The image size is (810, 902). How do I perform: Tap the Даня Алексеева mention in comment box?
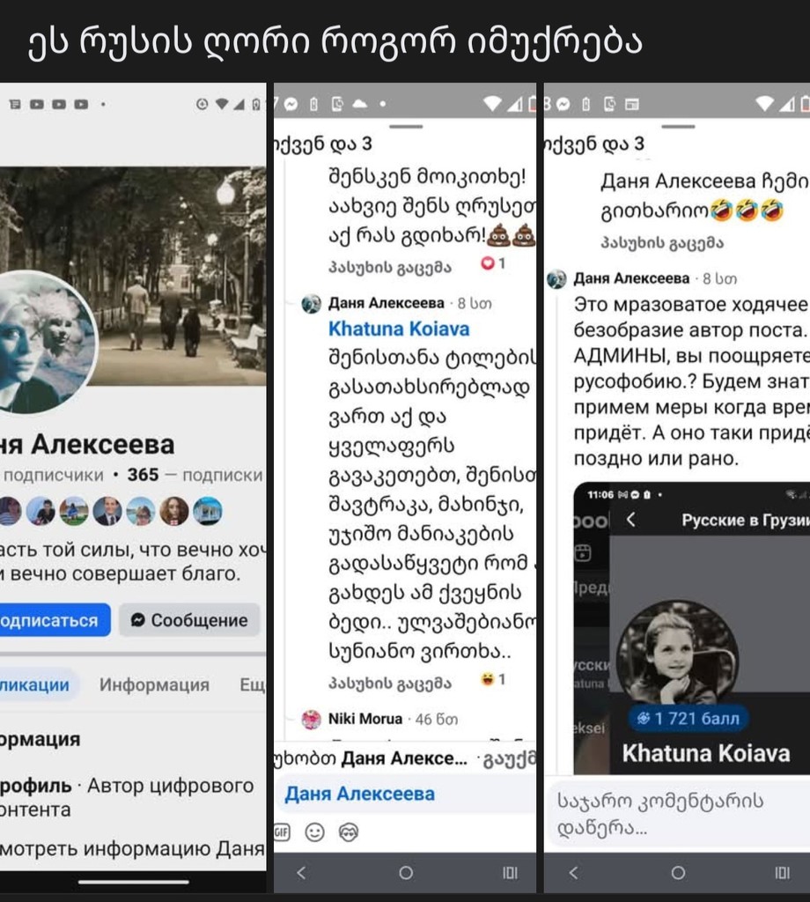(360, 794)
